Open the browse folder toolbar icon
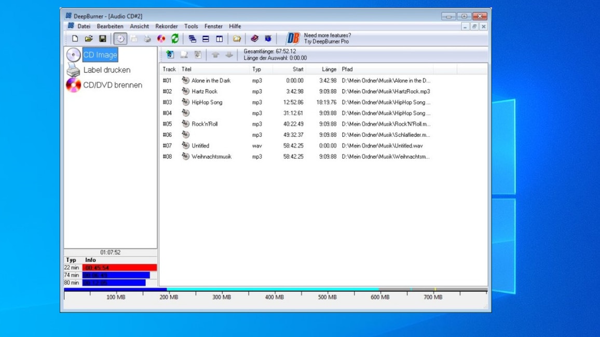Screen dimensions: 600x337 (x=236, y=38)
